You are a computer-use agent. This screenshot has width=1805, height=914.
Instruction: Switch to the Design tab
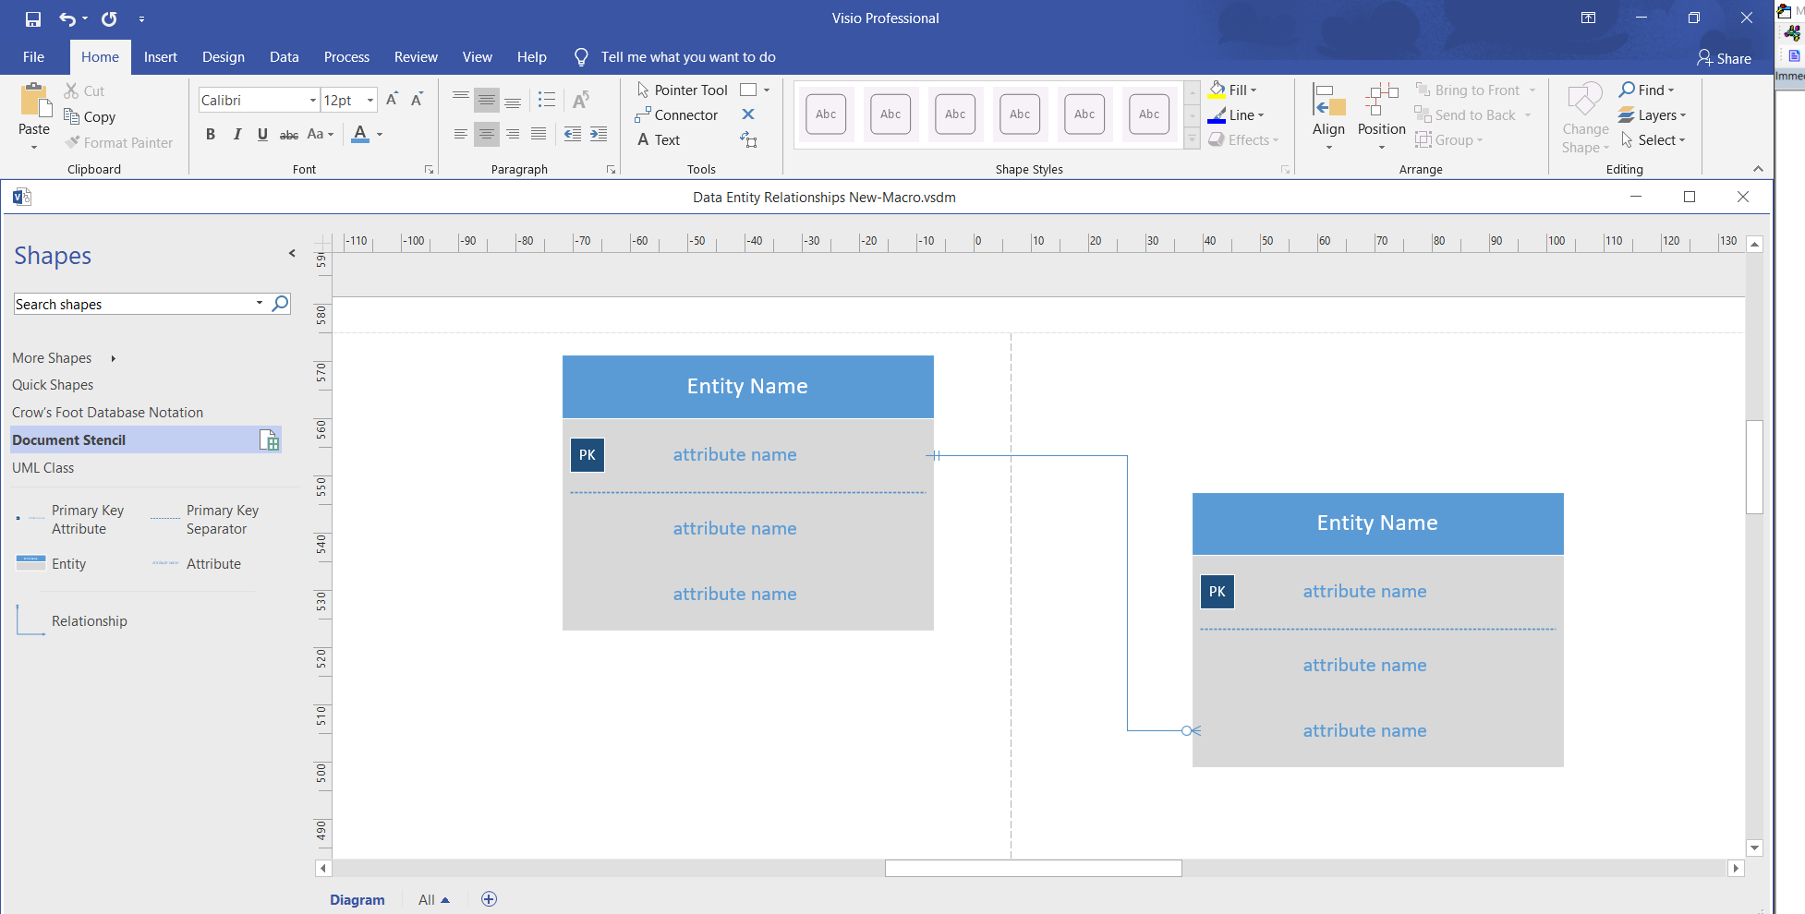coord(224,57)
